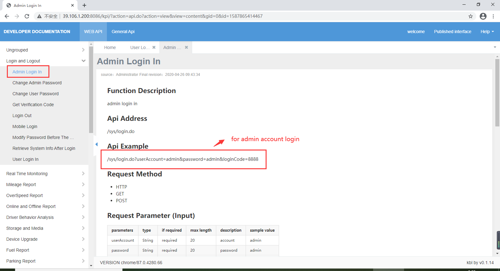Click sidebar scrollbar down arrow

[x=91, y=266]
